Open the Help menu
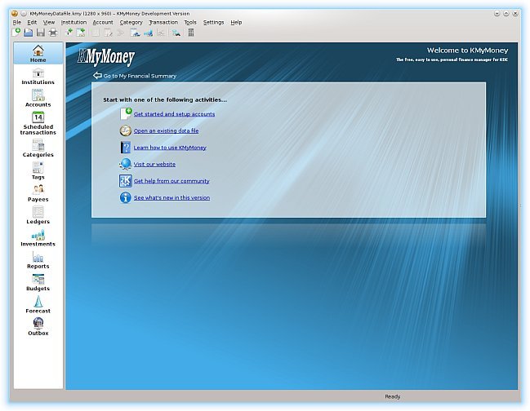The width and height of the screenshot is (530, 411). pyautogui.click(x=236, y=22)
